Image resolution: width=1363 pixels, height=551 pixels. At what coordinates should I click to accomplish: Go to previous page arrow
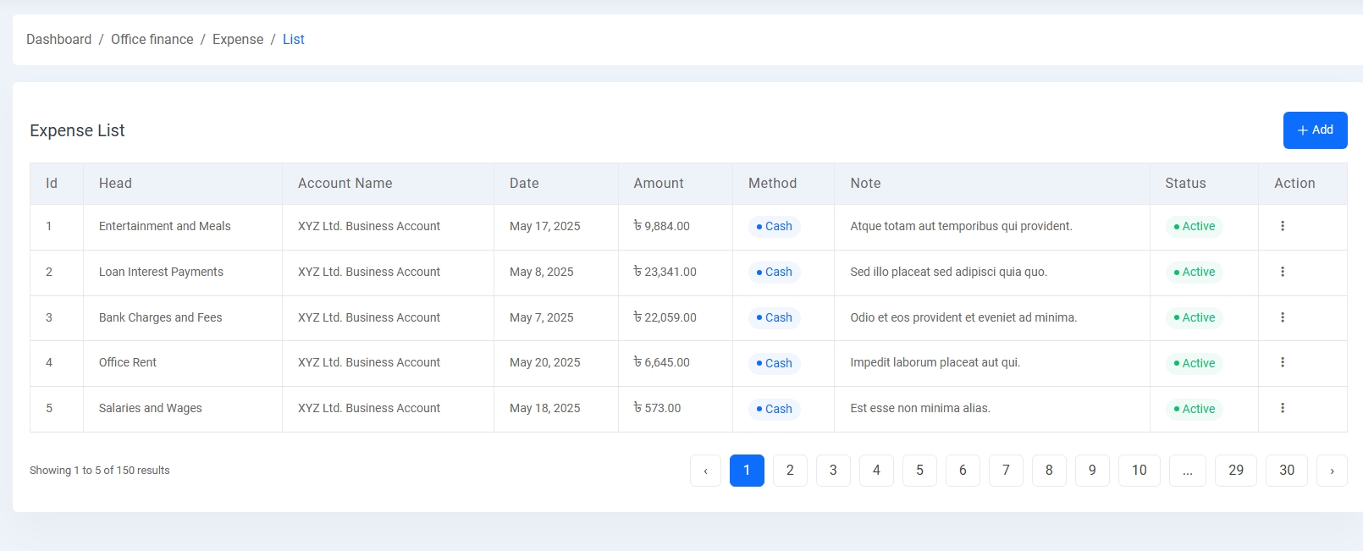point(705,471)
